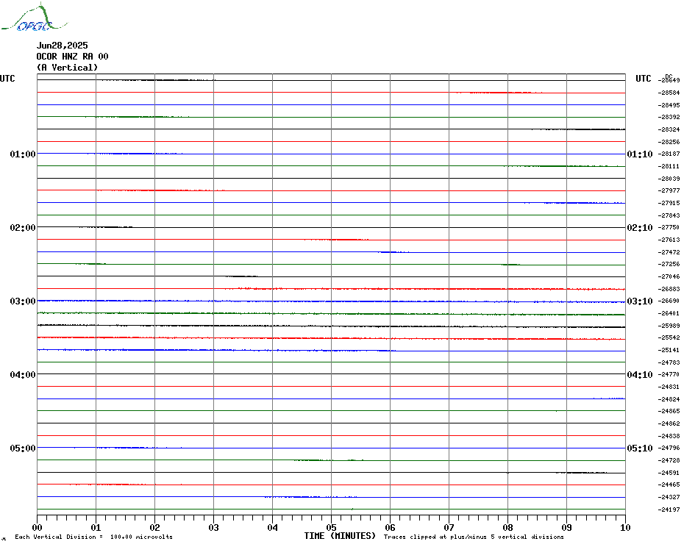Viewport: 684px width, 547px height.
Task: Click the DC offset value "-27472"
Action: (x=669, y=252)
